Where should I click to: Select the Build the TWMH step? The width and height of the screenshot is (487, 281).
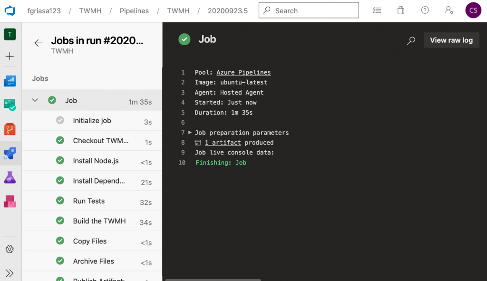tap(92, 221)
